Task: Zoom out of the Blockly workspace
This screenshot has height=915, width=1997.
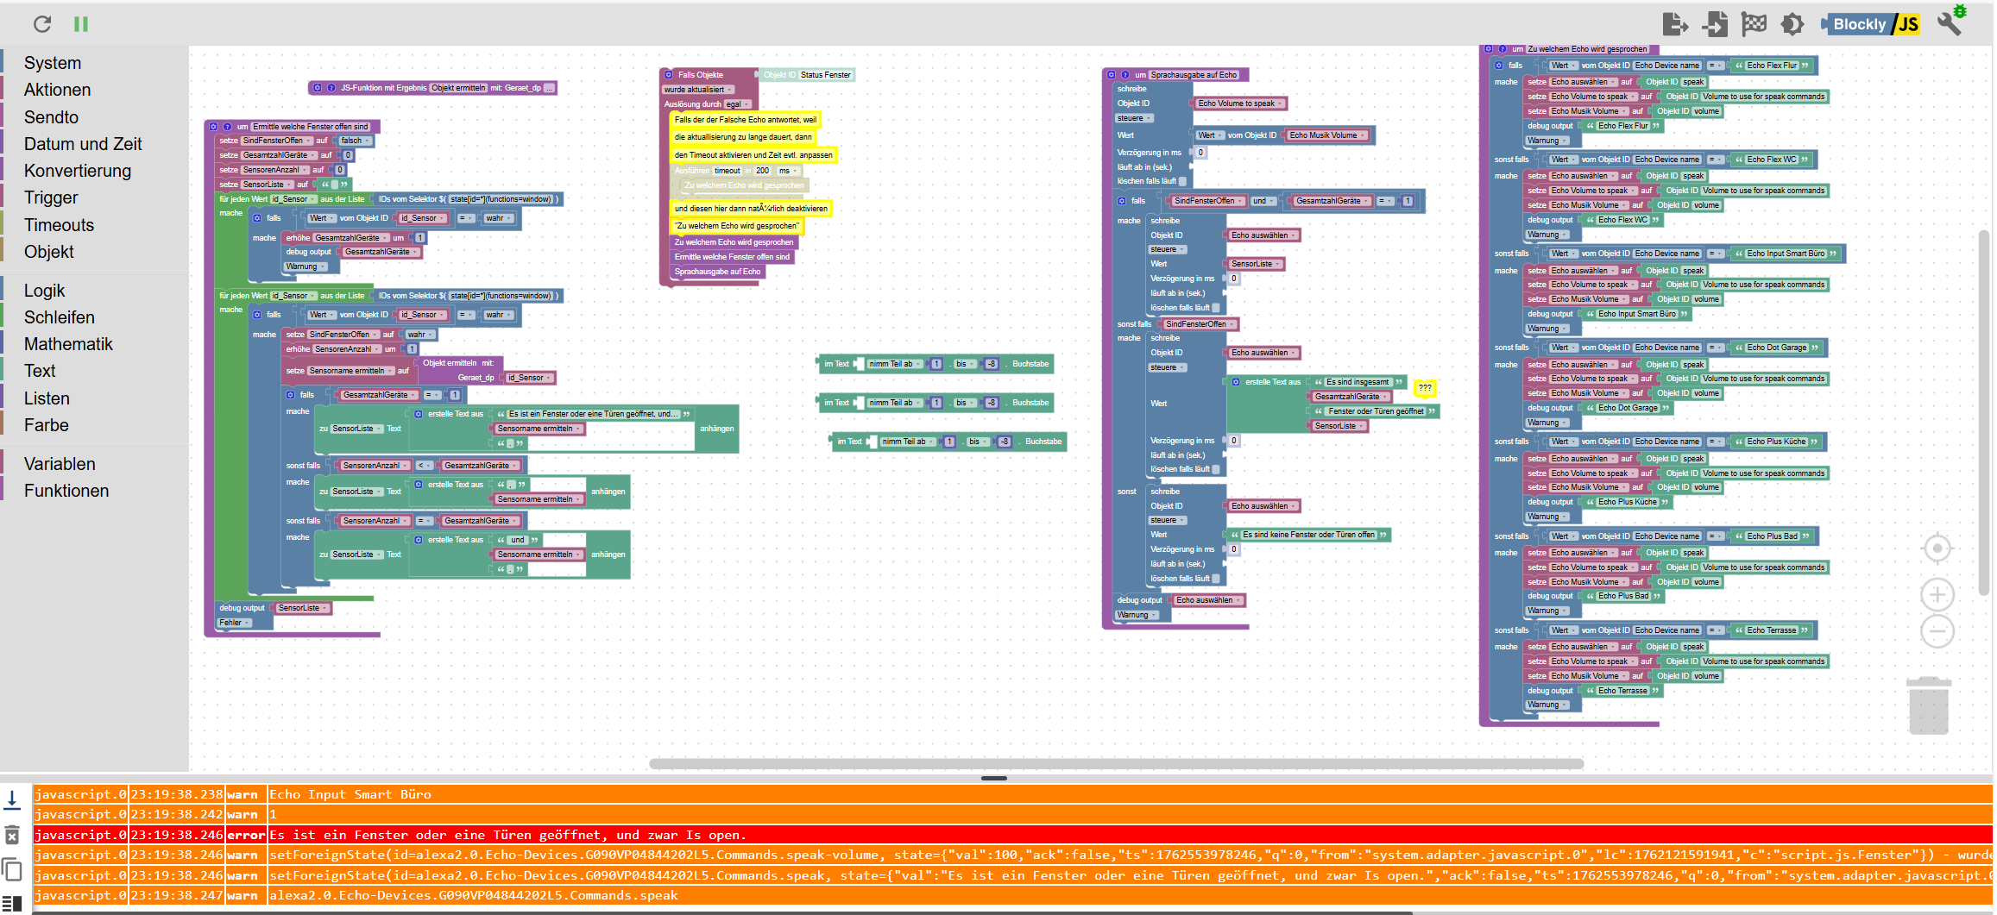Action: (x=1937, y=631)
